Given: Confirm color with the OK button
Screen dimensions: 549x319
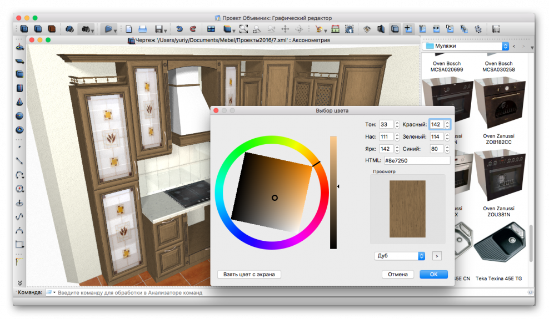Looking at the screenshot, I should point(433,274).
